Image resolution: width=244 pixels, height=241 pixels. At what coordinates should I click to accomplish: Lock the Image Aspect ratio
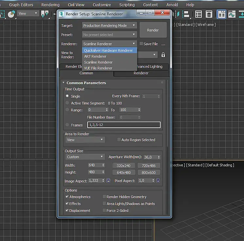point(108,180)
